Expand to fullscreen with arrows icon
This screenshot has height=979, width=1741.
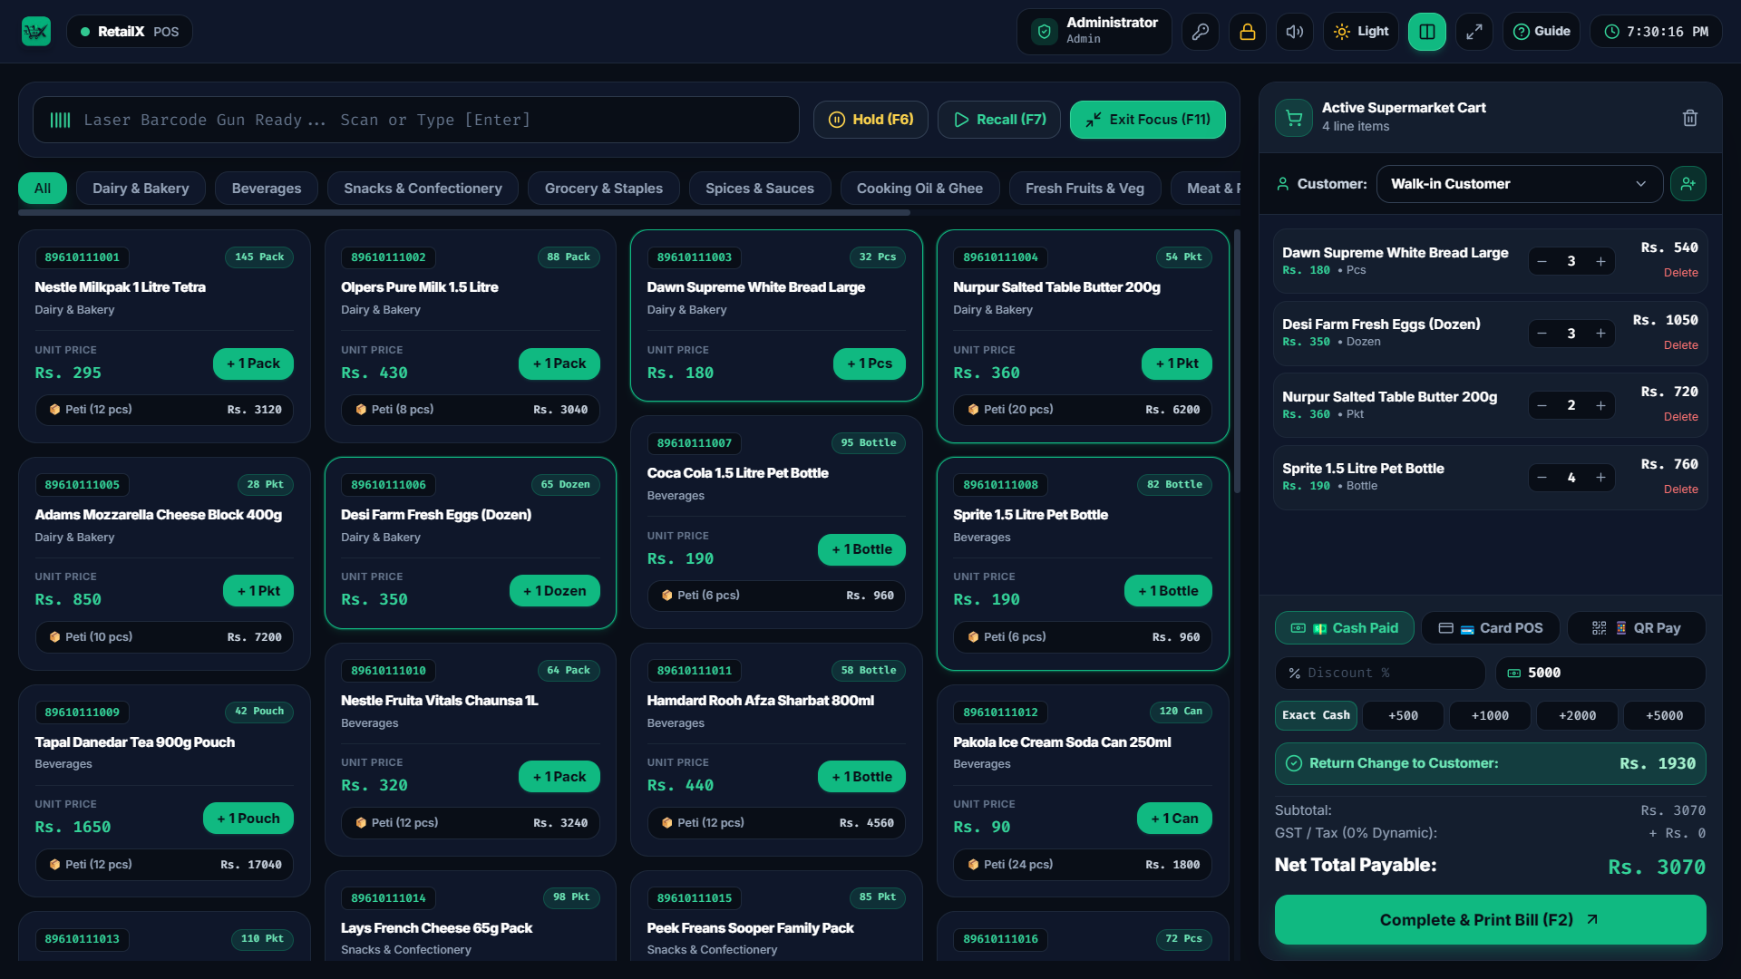pos(1474,32)
